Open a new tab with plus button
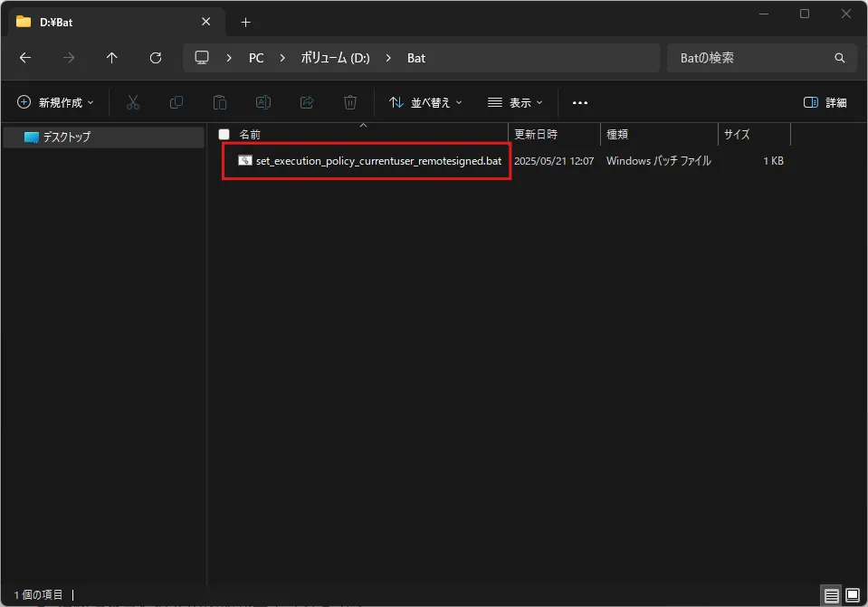This screenshot has height=607, width=868. point(246,22)
